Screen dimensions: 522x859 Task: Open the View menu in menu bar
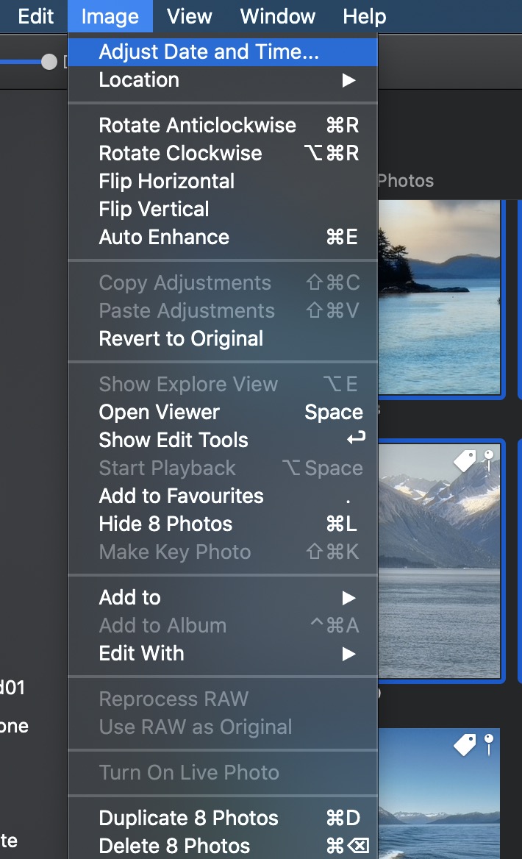pyautogui.click(x=189, y=16)
